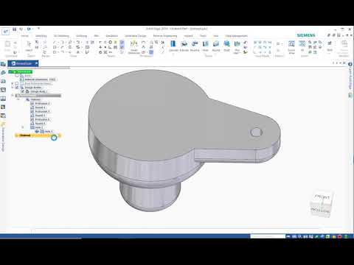The image size is (354, 265).
Task: Select the Hole 1 feature row
Action: [36, 127]
